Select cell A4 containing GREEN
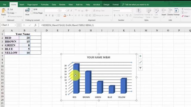This screenshot has height=107, width=191. pos(12,45)
